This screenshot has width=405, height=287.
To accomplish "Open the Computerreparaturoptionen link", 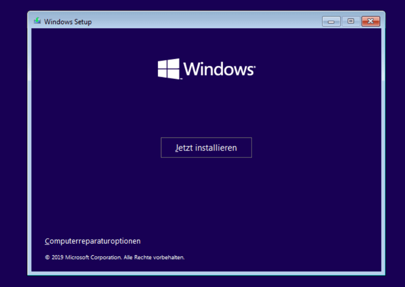I will click(x=93, y=241).
